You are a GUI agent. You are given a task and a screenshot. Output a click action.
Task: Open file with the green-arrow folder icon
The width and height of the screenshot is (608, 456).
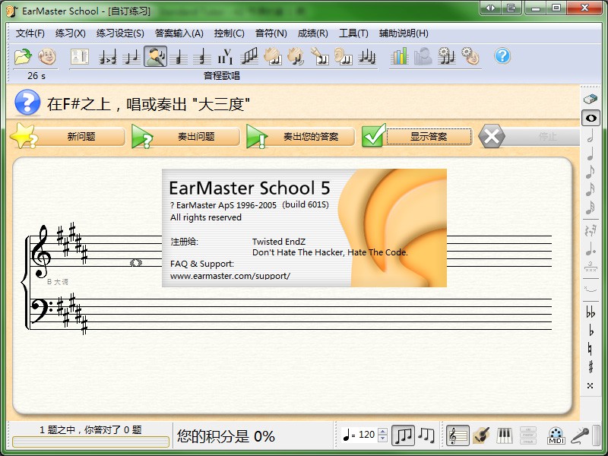coord(23,56)
